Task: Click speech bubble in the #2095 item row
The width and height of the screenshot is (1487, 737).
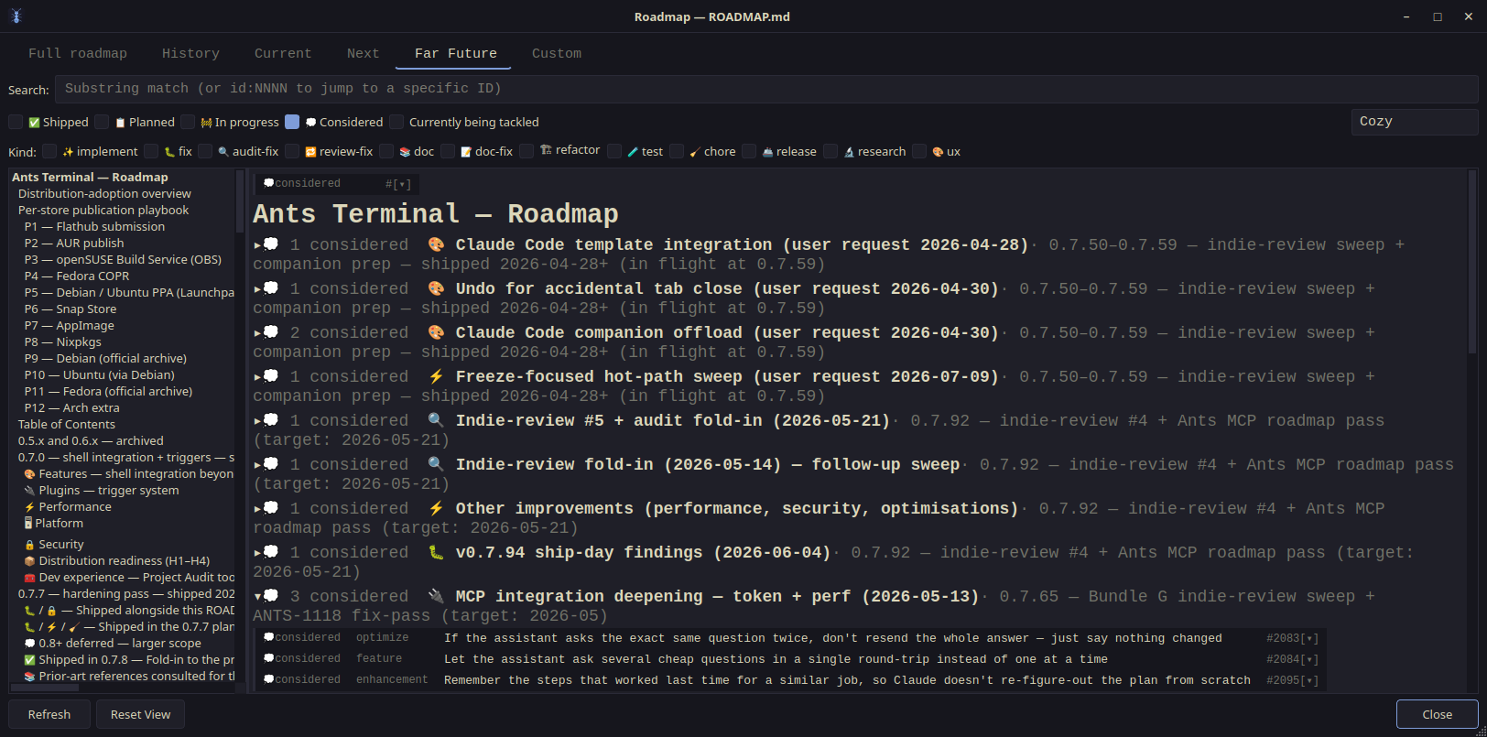Action: 269,680
